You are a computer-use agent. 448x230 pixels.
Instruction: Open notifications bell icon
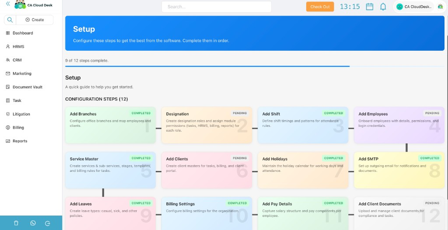[x=383, y=7]
